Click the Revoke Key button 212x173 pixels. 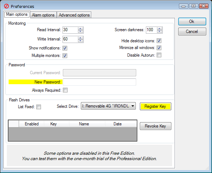156,126
